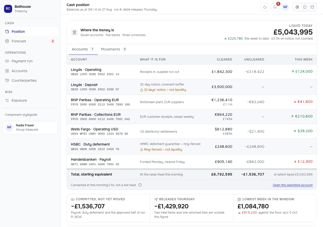Open the Forecast page in sidebar
The height and width of the screenshot is (227, 323).
[30, 41]
